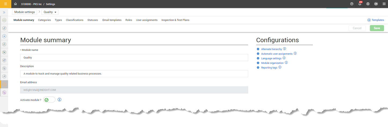Click info icon beside Alternate hierarchy
This screenshot has width=388, height=127.
click(285, 49)
